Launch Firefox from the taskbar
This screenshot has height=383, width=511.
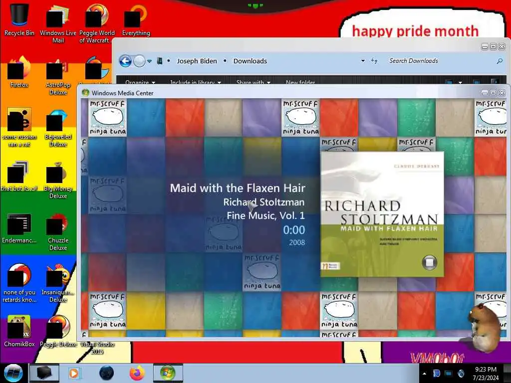tap(137, 373)
